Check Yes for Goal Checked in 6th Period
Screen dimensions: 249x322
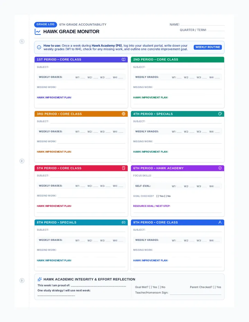click(x=157, y=196)
